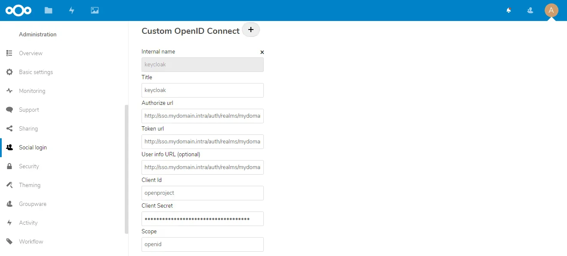Select Monitoring in the admin sidebar
This screenshot has height=256, width=567.
pos(32,91)
